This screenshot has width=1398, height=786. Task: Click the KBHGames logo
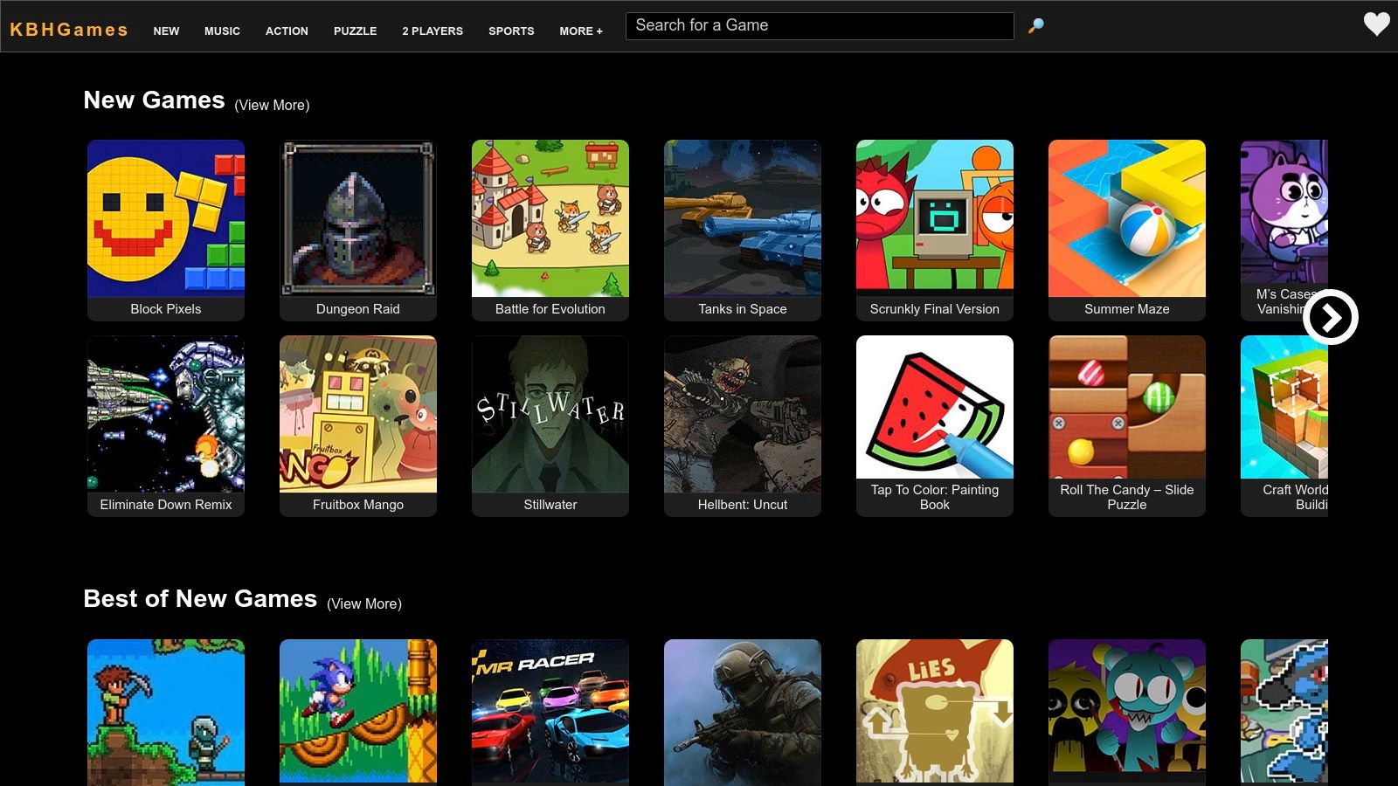click(x=69, y=30)
